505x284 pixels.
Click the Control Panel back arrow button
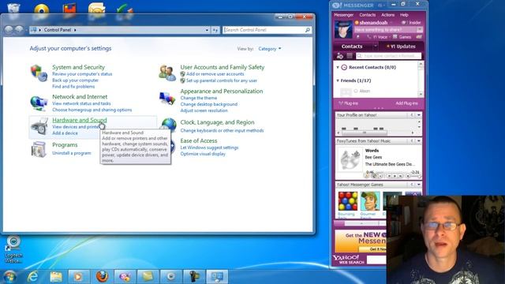pos(9,30)
